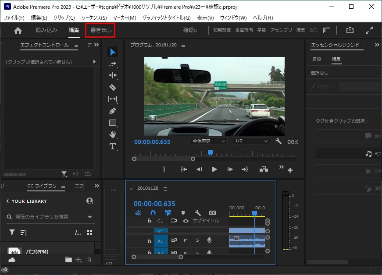The image size is (382, 275).
Task: Toggle Linked Selection in timeline
Action: [168, 213]
